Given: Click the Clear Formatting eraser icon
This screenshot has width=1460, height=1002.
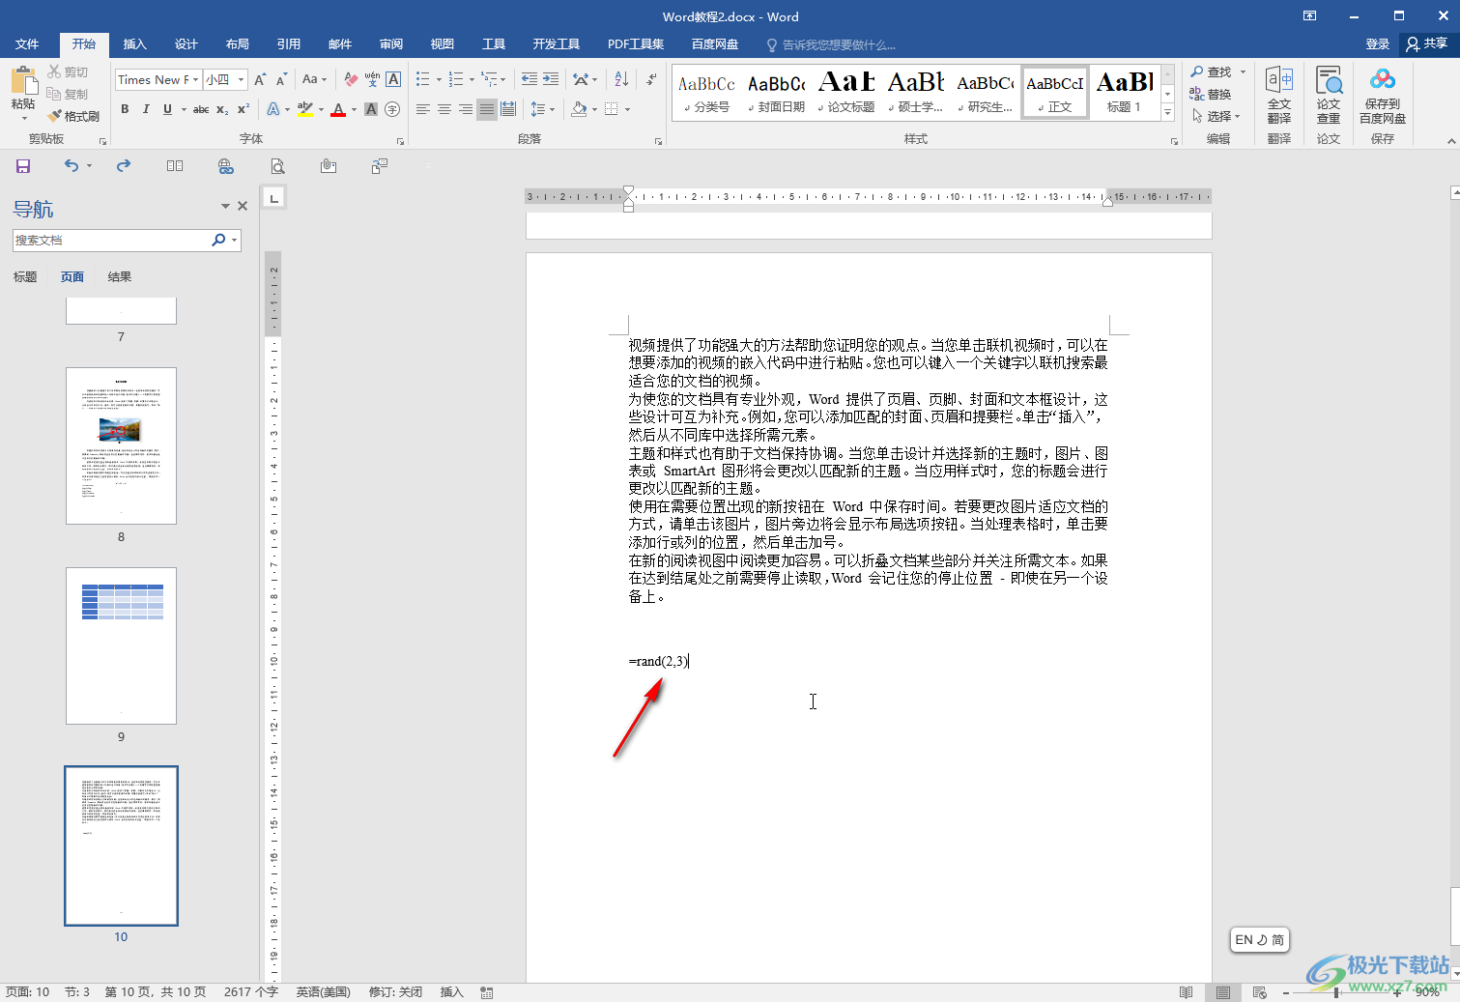Looking at the screenshot, I should [x=351, y=79].
